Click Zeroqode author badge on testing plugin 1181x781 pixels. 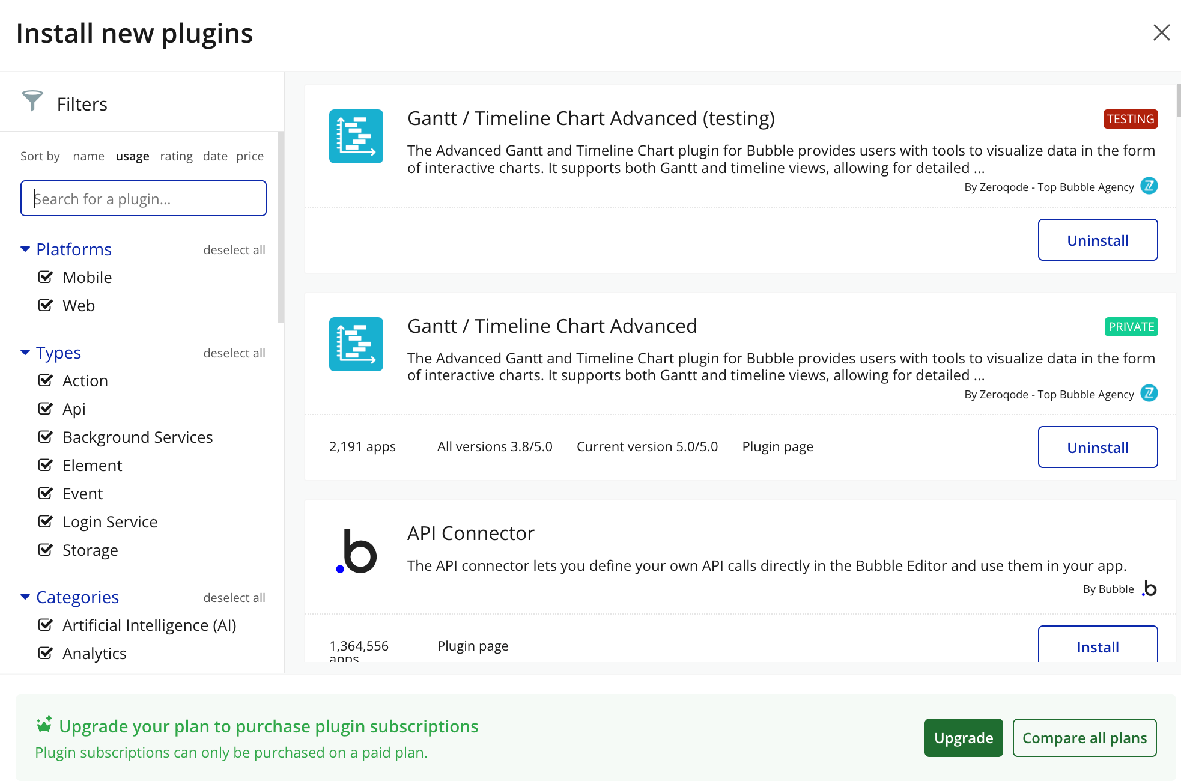click(x=1149, y=186)
